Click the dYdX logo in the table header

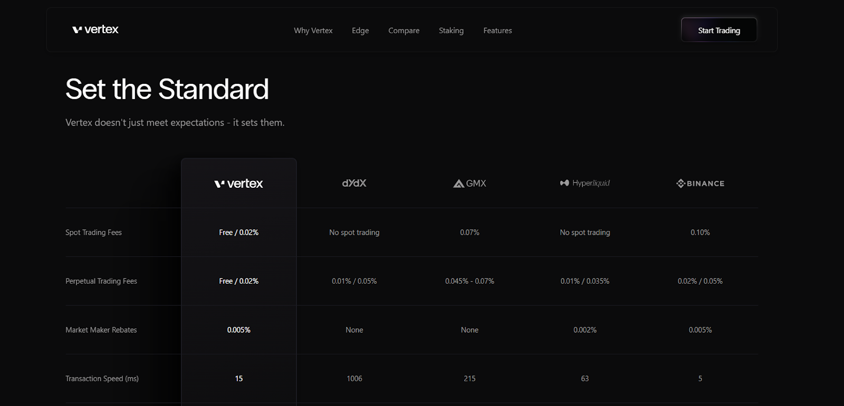354,183
